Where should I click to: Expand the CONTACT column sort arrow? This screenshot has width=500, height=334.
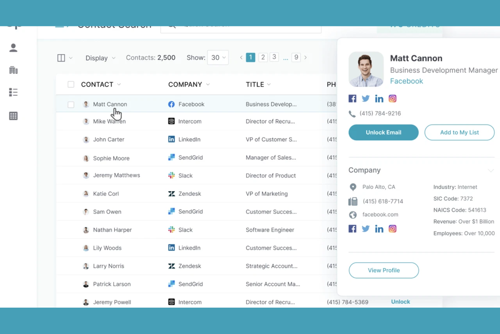coord(119,85)
